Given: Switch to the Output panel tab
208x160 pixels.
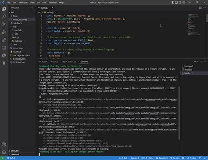Looking at the screenshot, I should coord(55,62).
